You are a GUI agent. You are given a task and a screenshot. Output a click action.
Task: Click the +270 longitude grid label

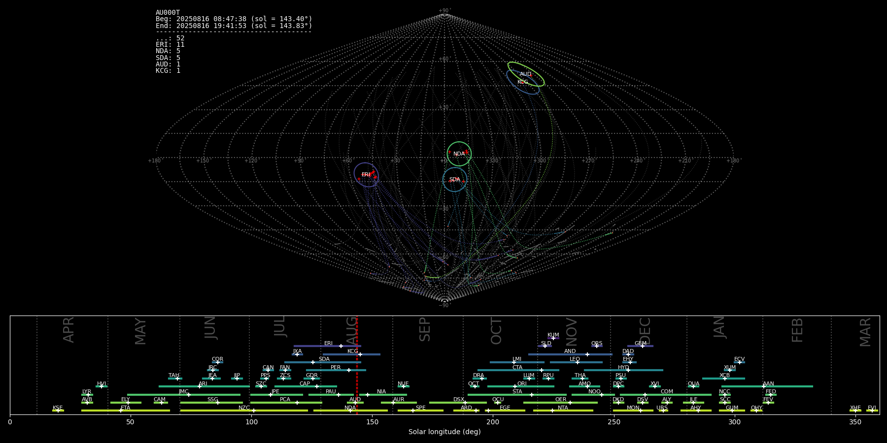[588, 161]
